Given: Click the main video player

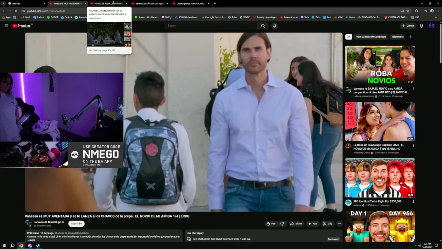Looking at the screenshot, I should (183, 122).
